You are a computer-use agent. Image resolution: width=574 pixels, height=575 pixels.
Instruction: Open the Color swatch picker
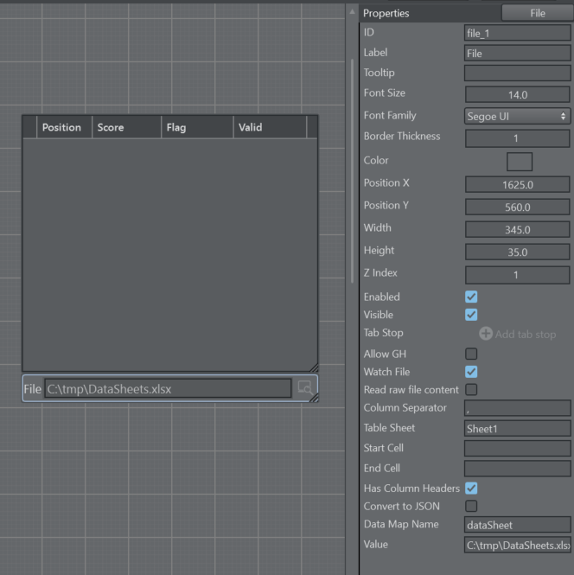tap(519, 161)
